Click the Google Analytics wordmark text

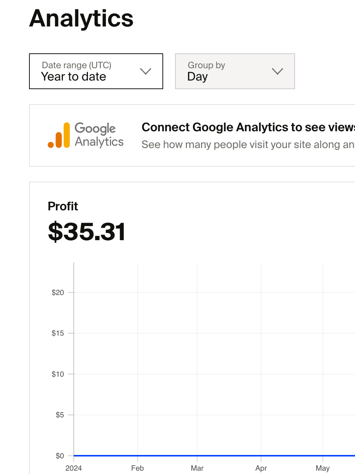coord(99,135)
